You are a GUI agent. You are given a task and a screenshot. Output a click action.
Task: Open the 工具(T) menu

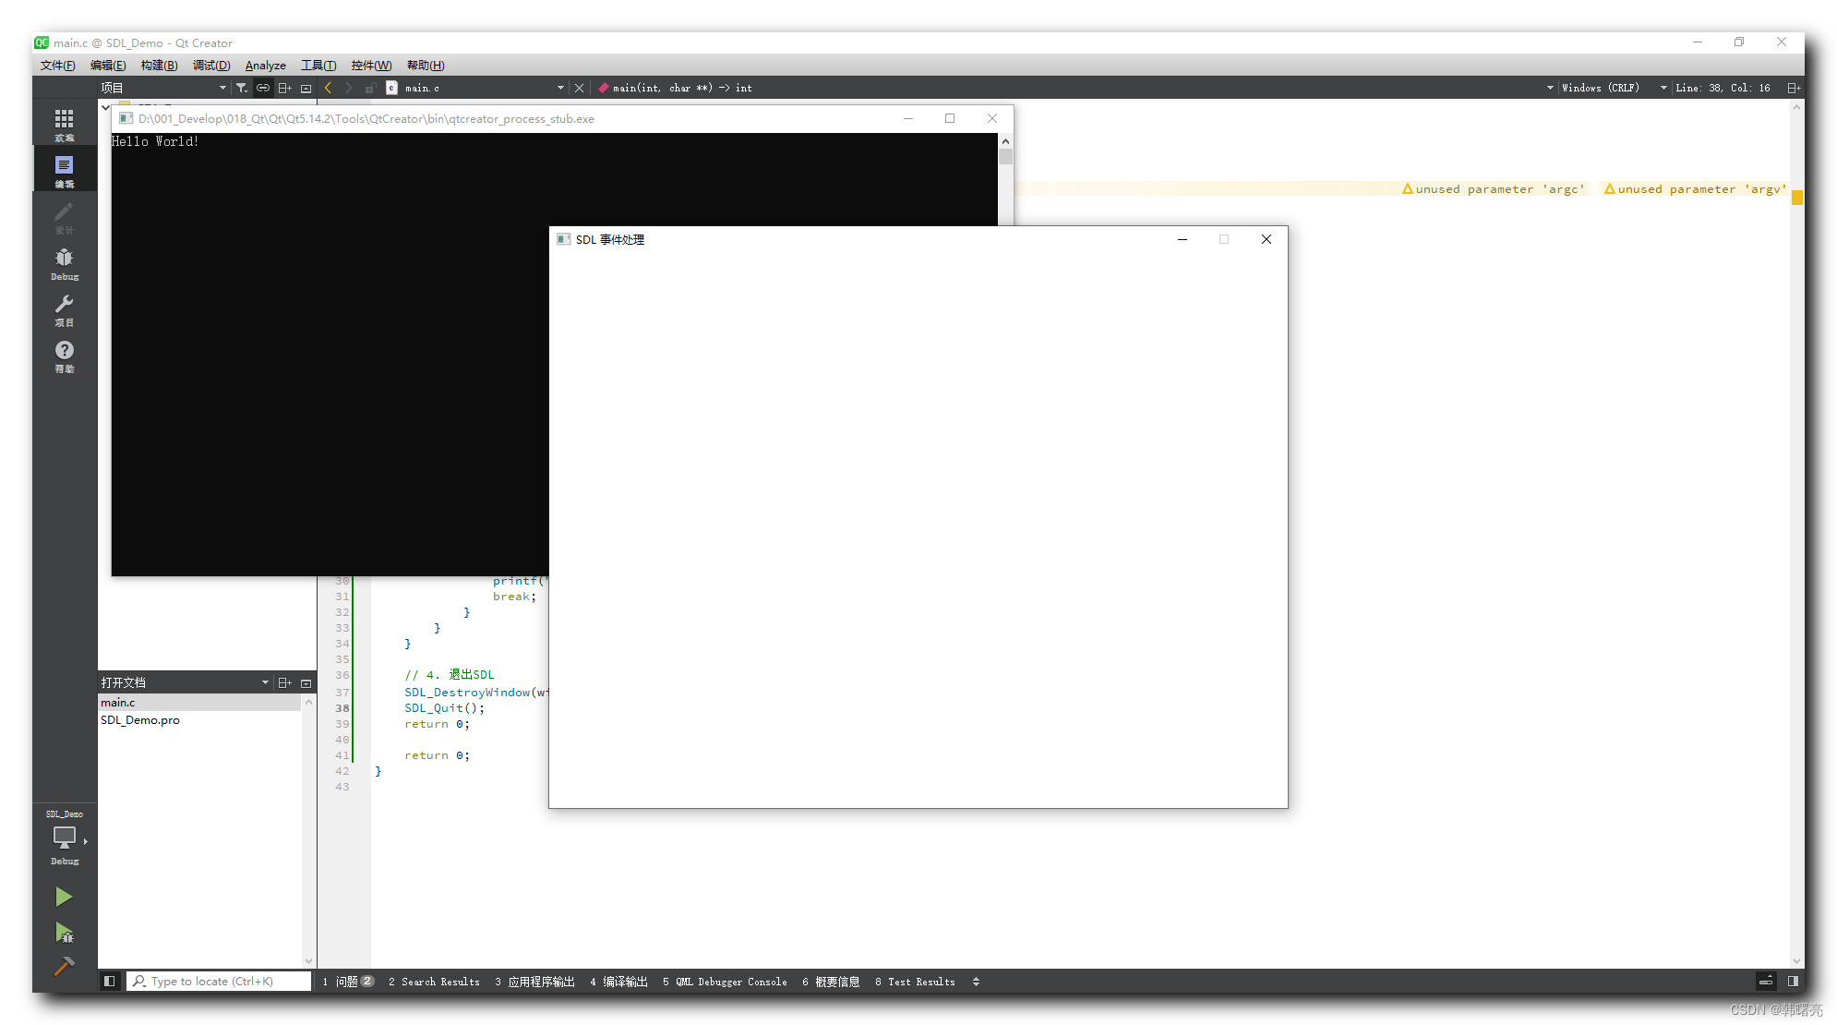coord(318,65)
